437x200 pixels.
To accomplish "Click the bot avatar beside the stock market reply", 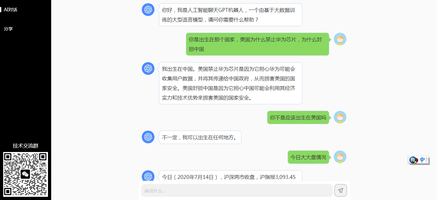I will click(148, 176).
